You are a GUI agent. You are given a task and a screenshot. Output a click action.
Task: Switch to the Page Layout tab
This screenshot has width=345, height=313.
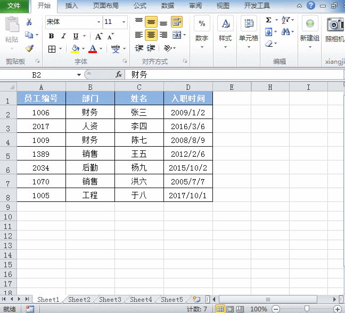pos(105,6)
